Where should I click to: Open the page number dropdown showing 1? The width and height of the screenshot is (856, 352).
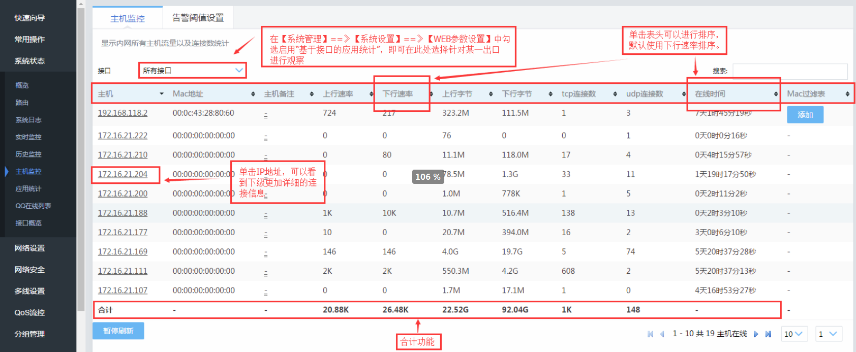coord(829,334)
